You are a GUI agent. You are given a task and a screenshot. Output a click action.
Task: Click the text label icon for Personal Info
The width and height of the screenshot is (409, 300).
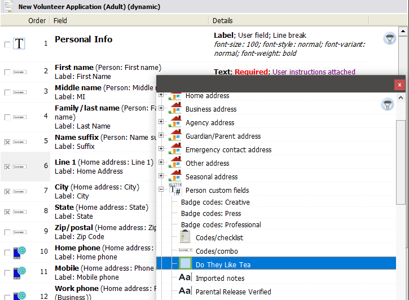(x=19, y=43)
